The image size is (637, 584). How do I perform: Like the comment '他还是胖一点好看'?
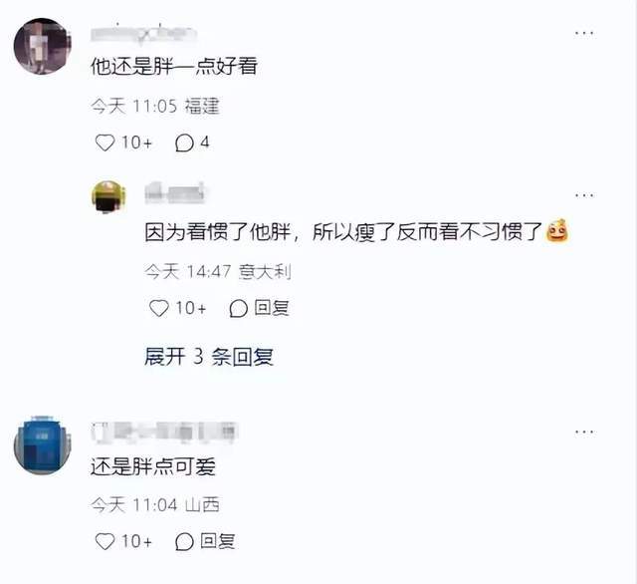pos(105,143)
